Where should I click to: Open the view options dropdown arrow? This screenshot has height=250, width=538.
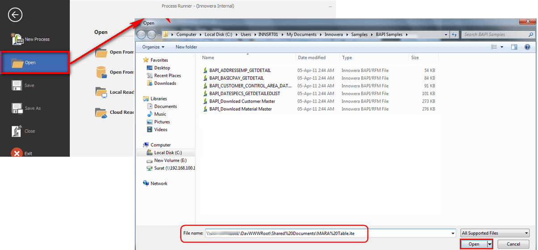click(x=502, y=47)
